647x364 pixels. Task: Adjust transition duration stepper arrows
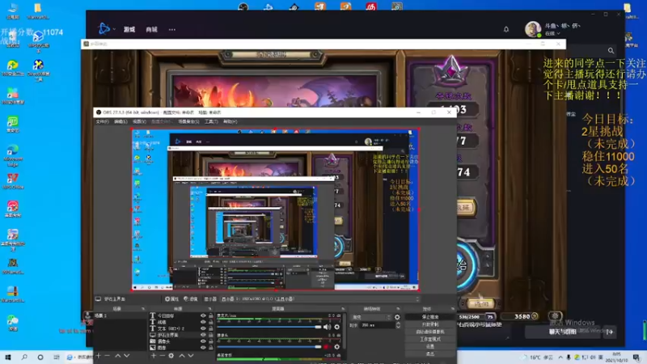398,325
